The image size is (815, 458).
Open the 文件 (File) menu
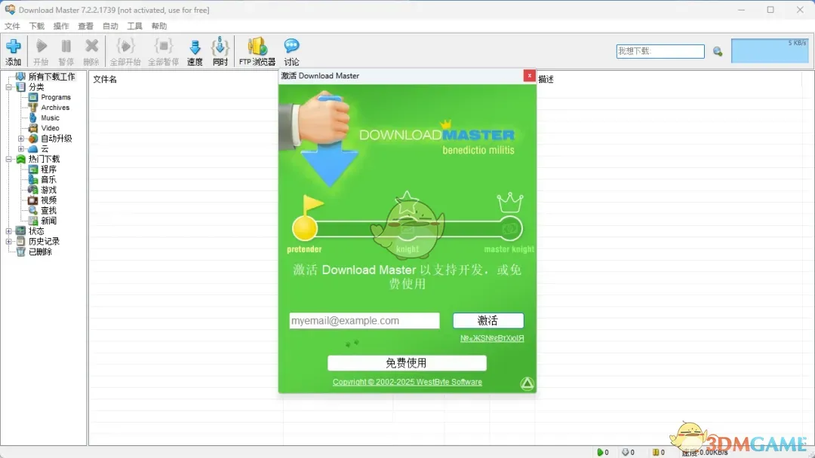pos(12,25)
